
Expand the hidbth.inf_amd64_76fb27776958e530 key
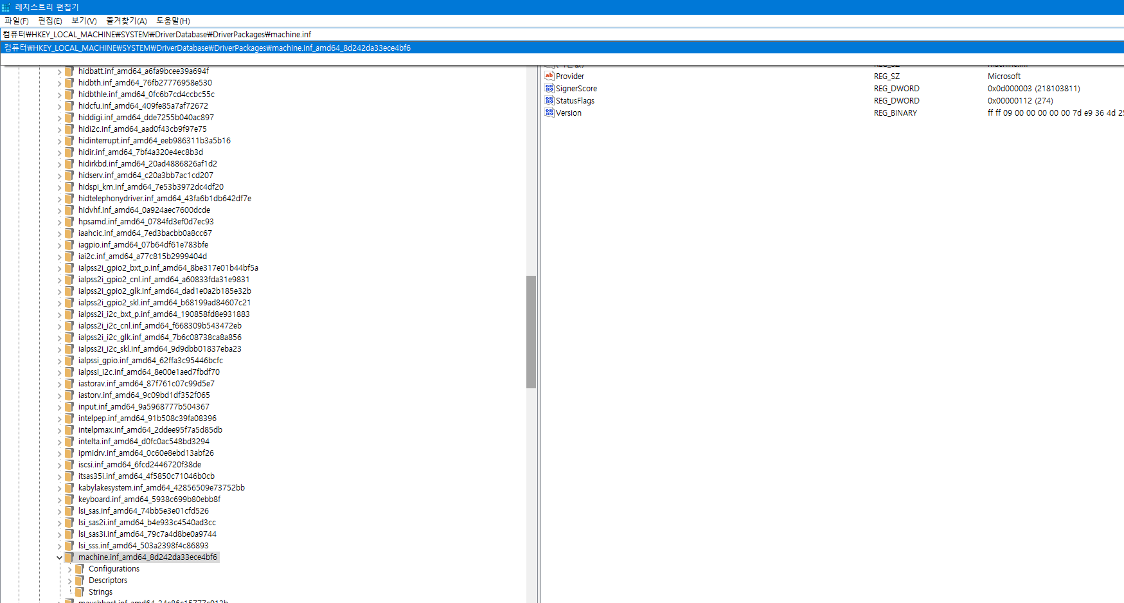click(x=59, y=83)
